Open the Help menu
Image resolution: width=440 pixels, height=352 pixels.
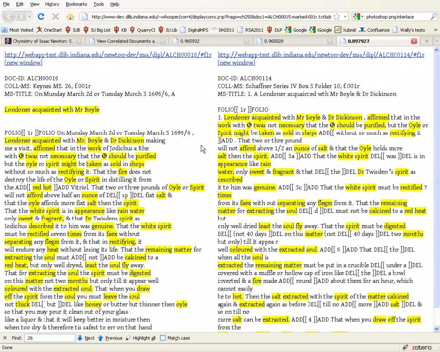coord(114,4)
